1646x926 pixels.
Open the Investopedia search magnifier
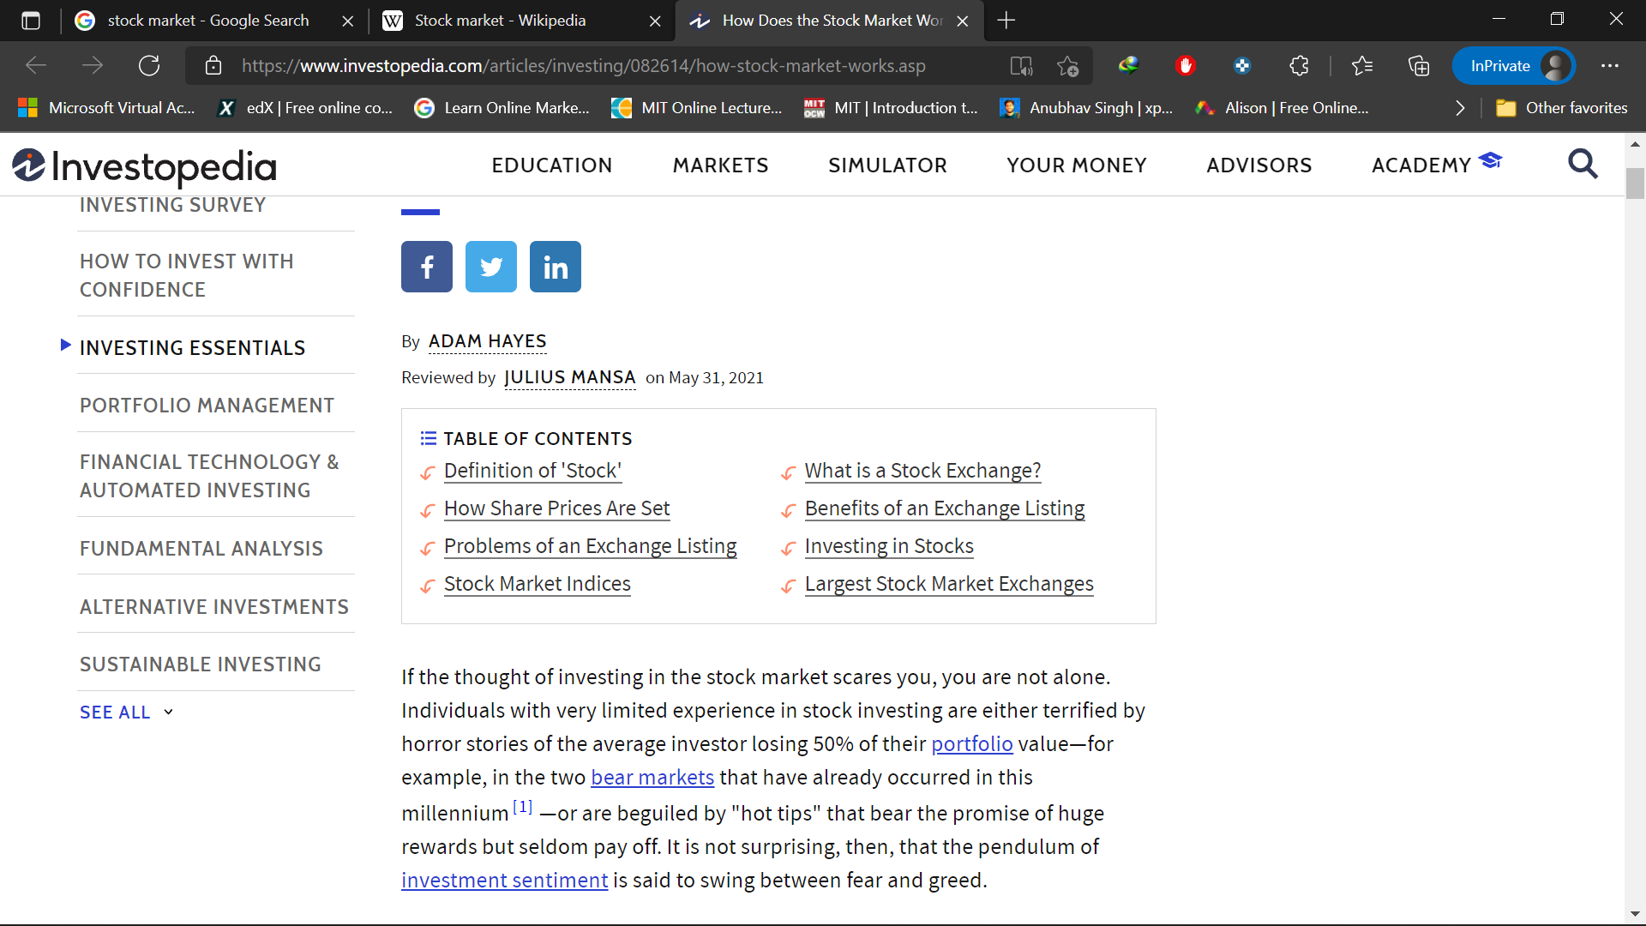tap(1583, 164)
